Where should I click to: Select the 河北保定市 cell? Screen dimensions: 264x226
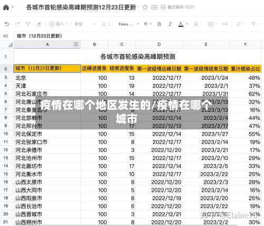click(x=47, y=134)
